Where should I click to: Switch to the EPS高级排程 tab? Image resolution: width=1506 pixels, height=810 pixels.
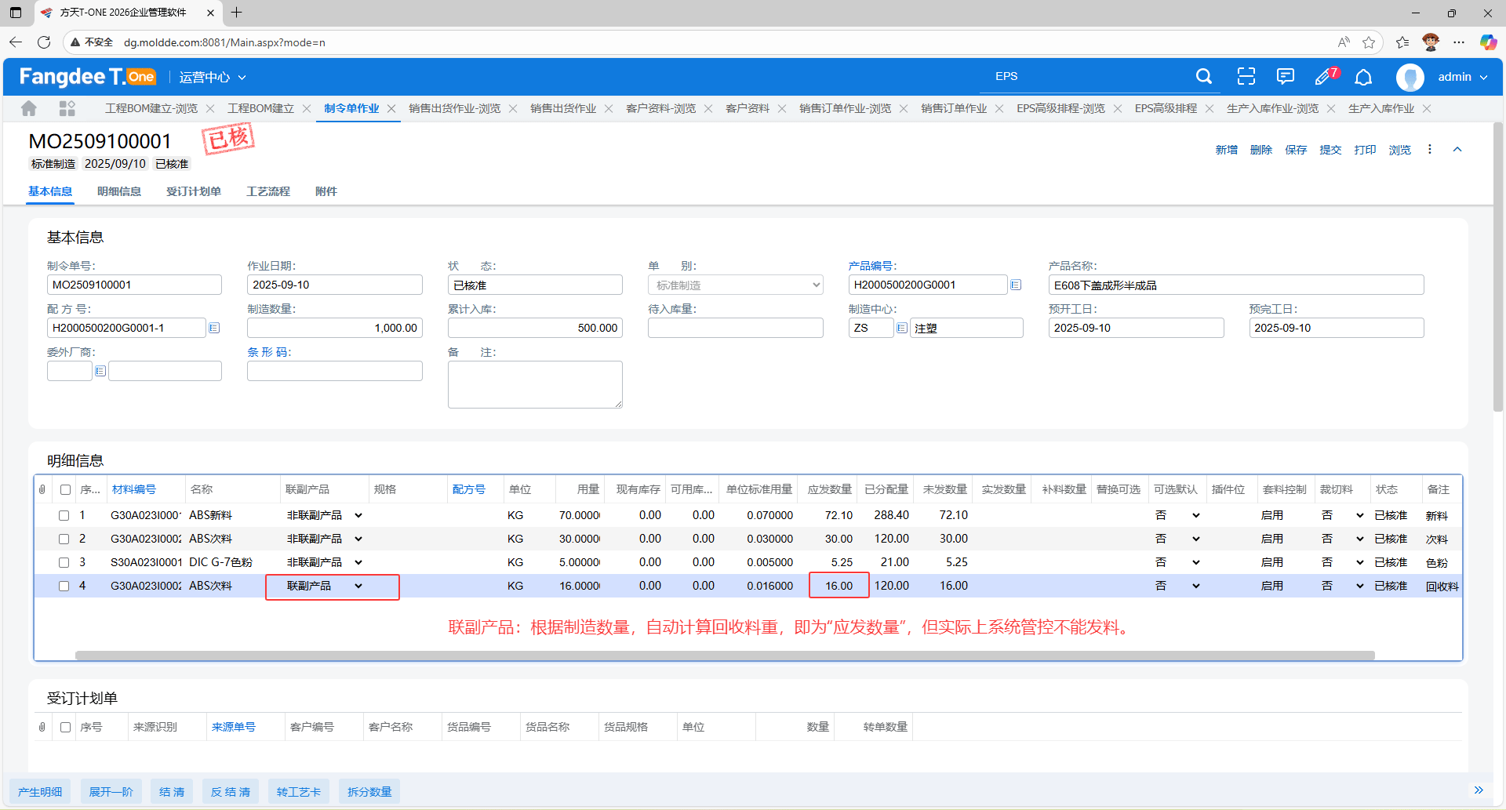pyautogui.click(x=1166, y=108)
